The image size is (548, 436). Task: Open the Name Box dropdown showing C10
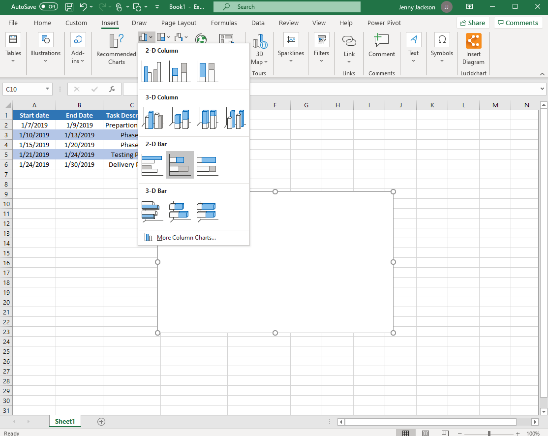tap(46, 89)
